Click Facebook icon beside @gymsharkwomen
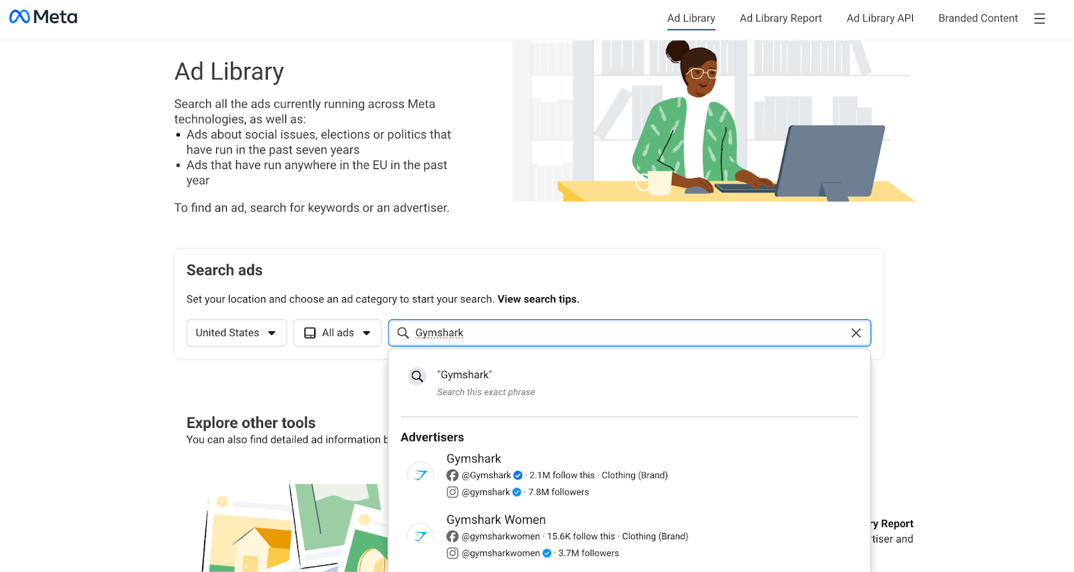 [x=452, y=536]
